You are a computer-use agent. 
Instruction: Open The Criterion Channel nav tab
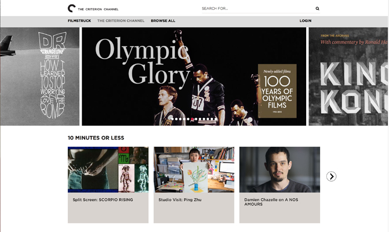(121, 20)
